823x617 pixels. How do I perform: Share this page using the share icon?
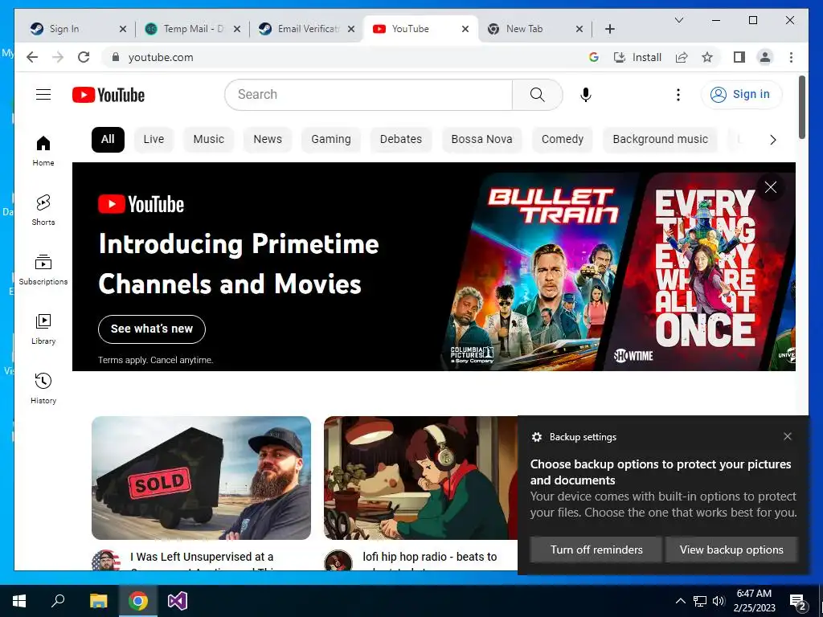(x=682, y=57)
